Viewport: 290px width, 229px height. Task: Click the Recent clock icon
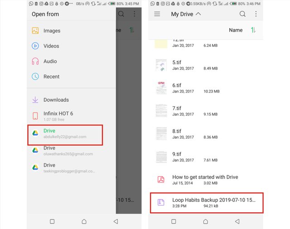(x=35, y=76)
